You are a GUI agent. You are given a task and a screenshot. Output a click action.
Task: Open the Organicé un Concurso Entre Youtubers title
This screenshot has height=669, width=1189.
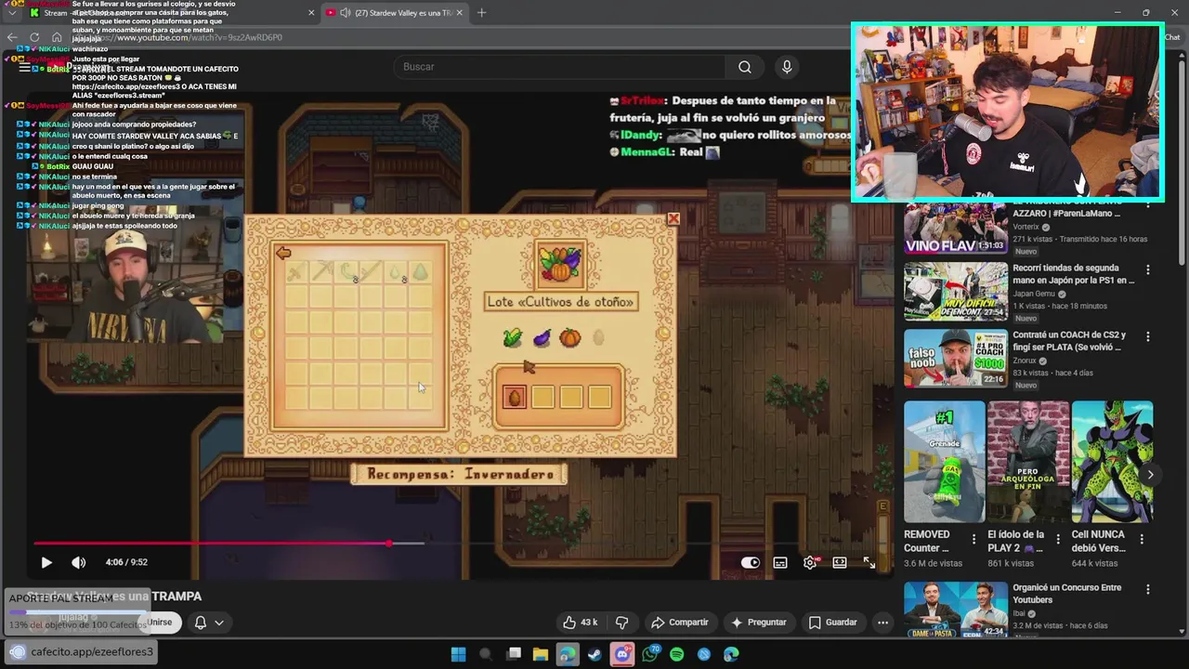point(1067,594)
